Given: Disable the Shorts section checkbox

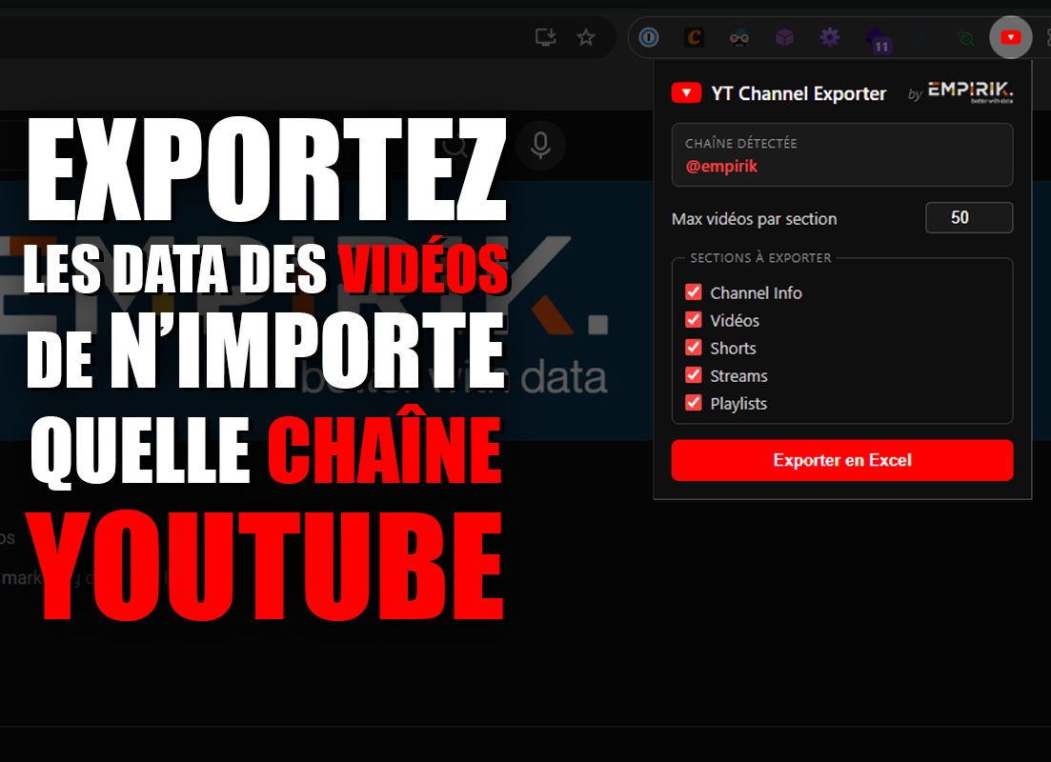Looking at the screenshot, I should (694, 348).
